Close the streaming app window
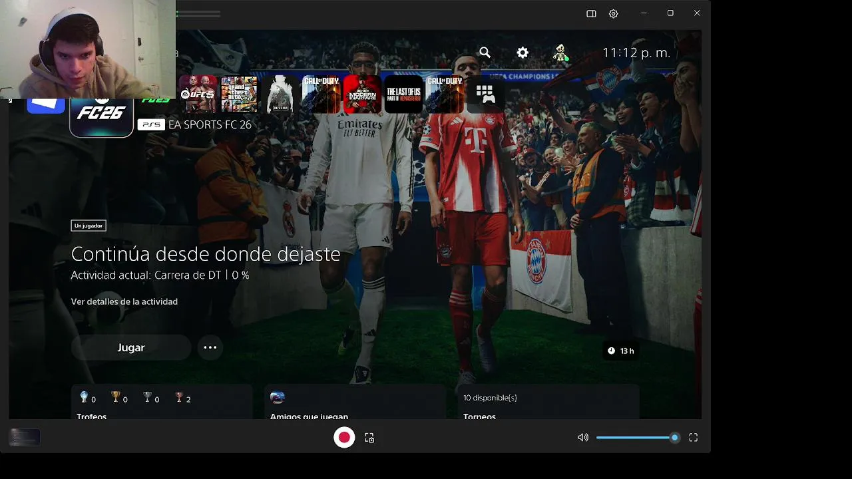The image size is (852, 479). 697,13
